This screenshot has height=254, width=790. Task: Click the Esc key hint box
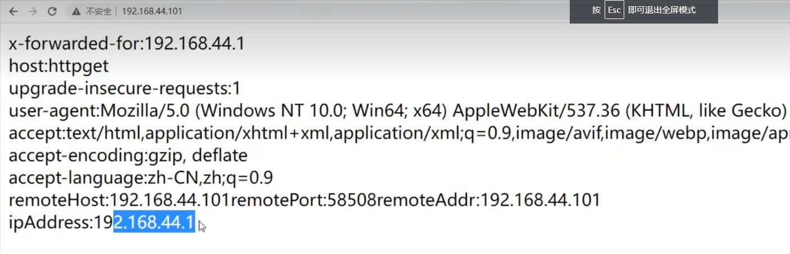(614, 10)
